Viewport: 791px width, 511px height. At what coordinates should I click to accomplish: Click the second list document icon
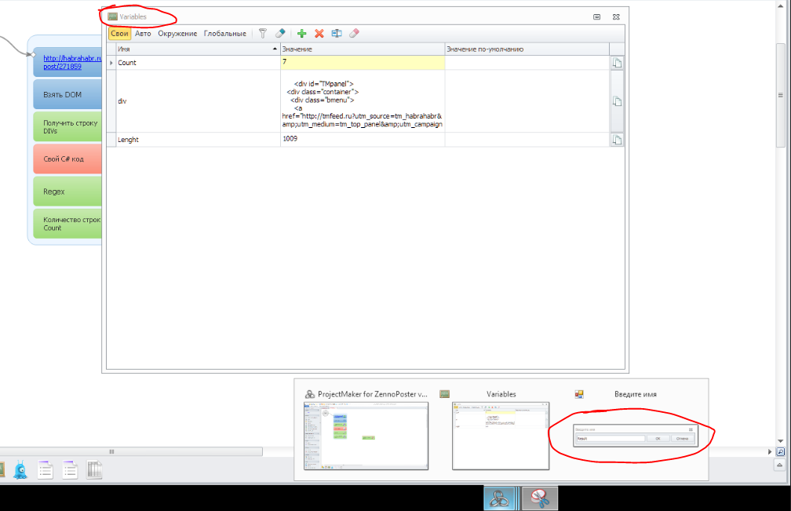click(x=70, y=469)
